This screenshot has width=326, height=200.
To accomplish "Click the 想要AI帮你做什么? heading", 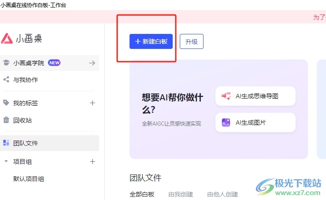I will coord(173,104).
